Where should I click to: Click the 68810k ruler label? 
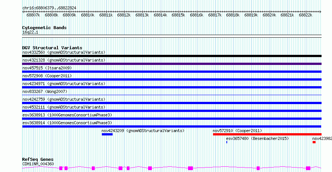click(88, 15)
